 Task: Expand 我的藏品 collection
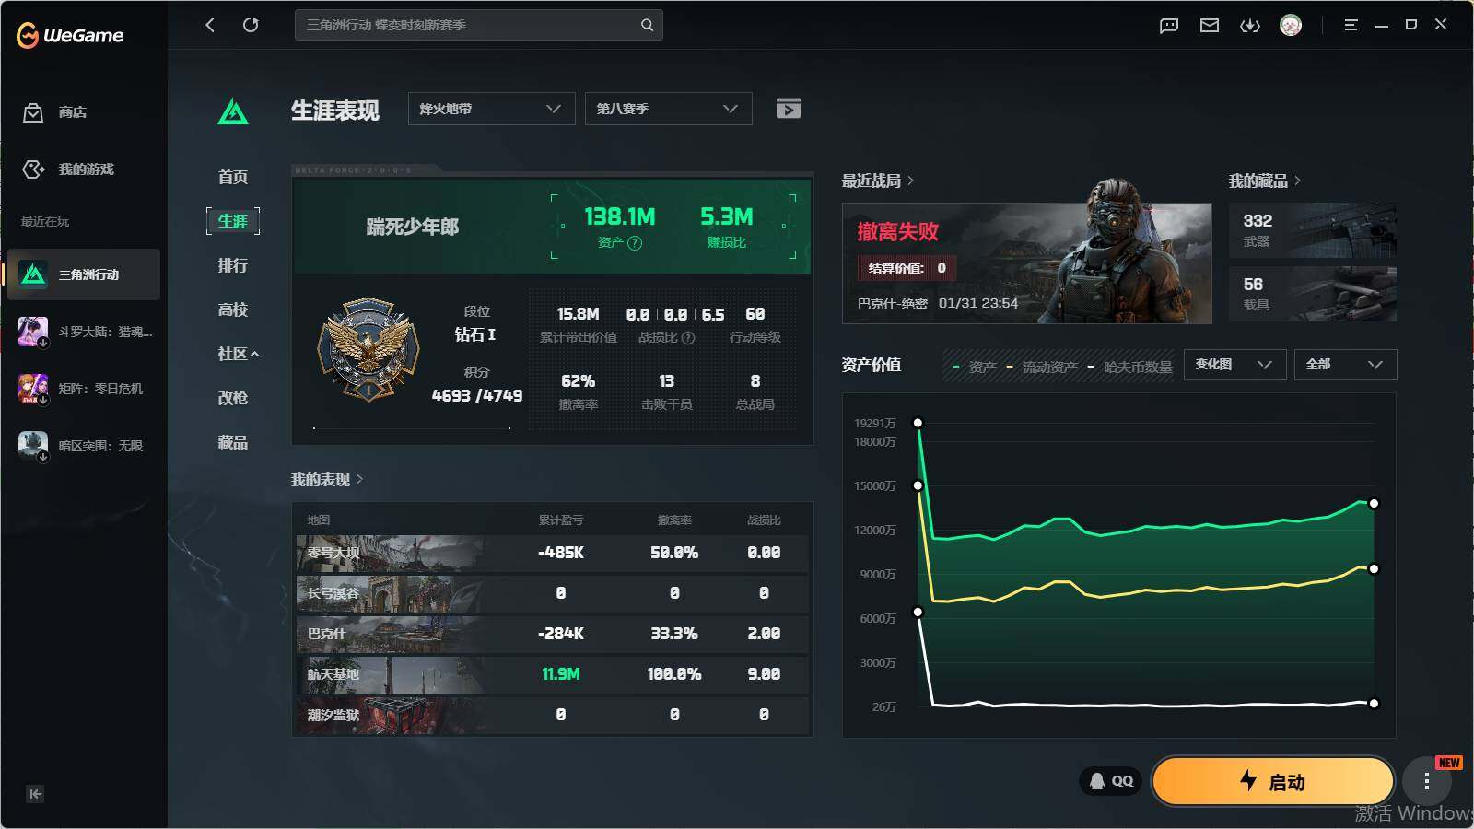click(x=1264, y=181)
